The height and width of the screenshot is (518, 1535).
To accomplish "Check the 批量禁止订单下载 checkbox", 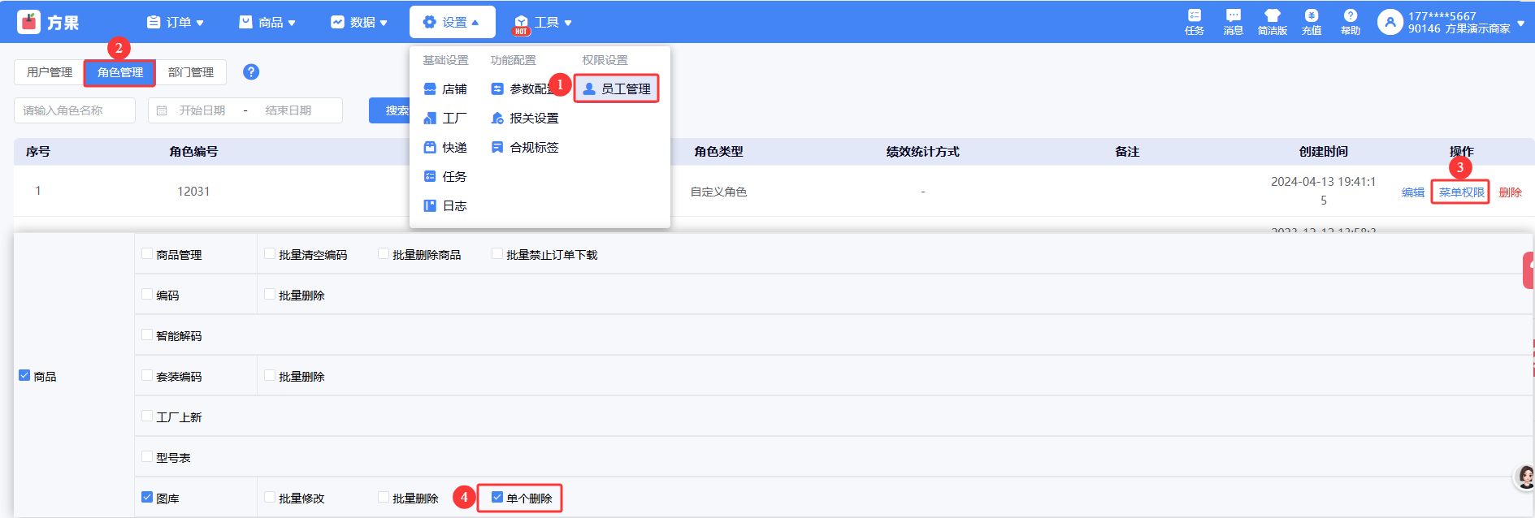I will [497, 253].
